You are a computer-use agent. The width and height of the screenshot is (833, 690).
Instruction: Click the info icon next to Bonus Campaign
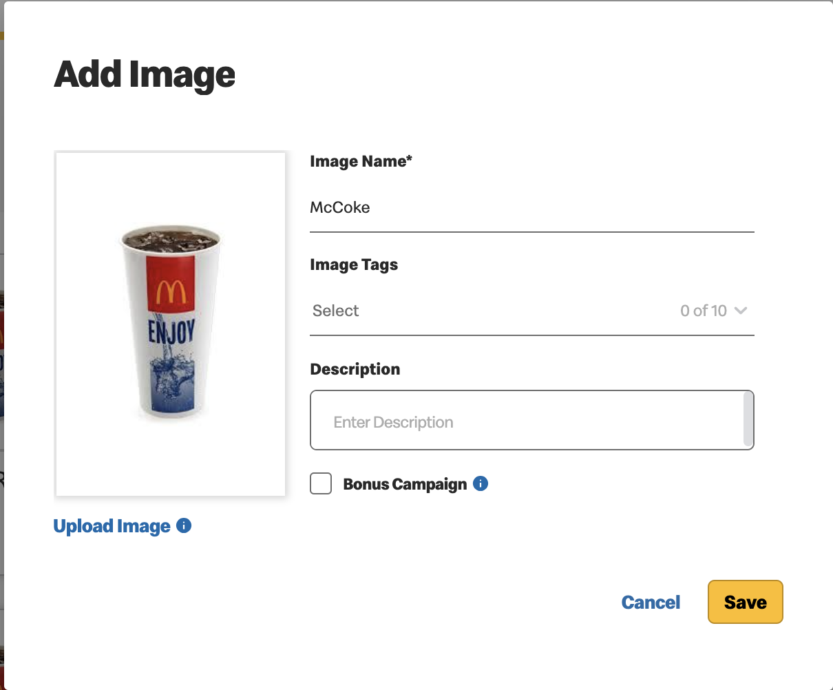[x=481, y=483]
